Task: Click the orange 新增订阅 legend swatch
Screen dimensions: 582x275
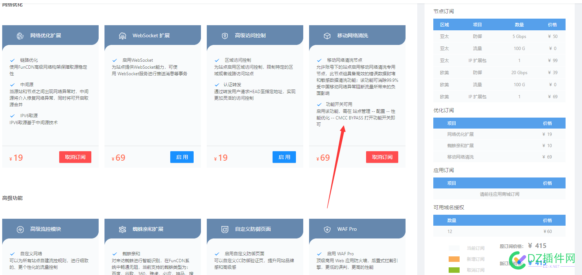Action: coord(454,259)
